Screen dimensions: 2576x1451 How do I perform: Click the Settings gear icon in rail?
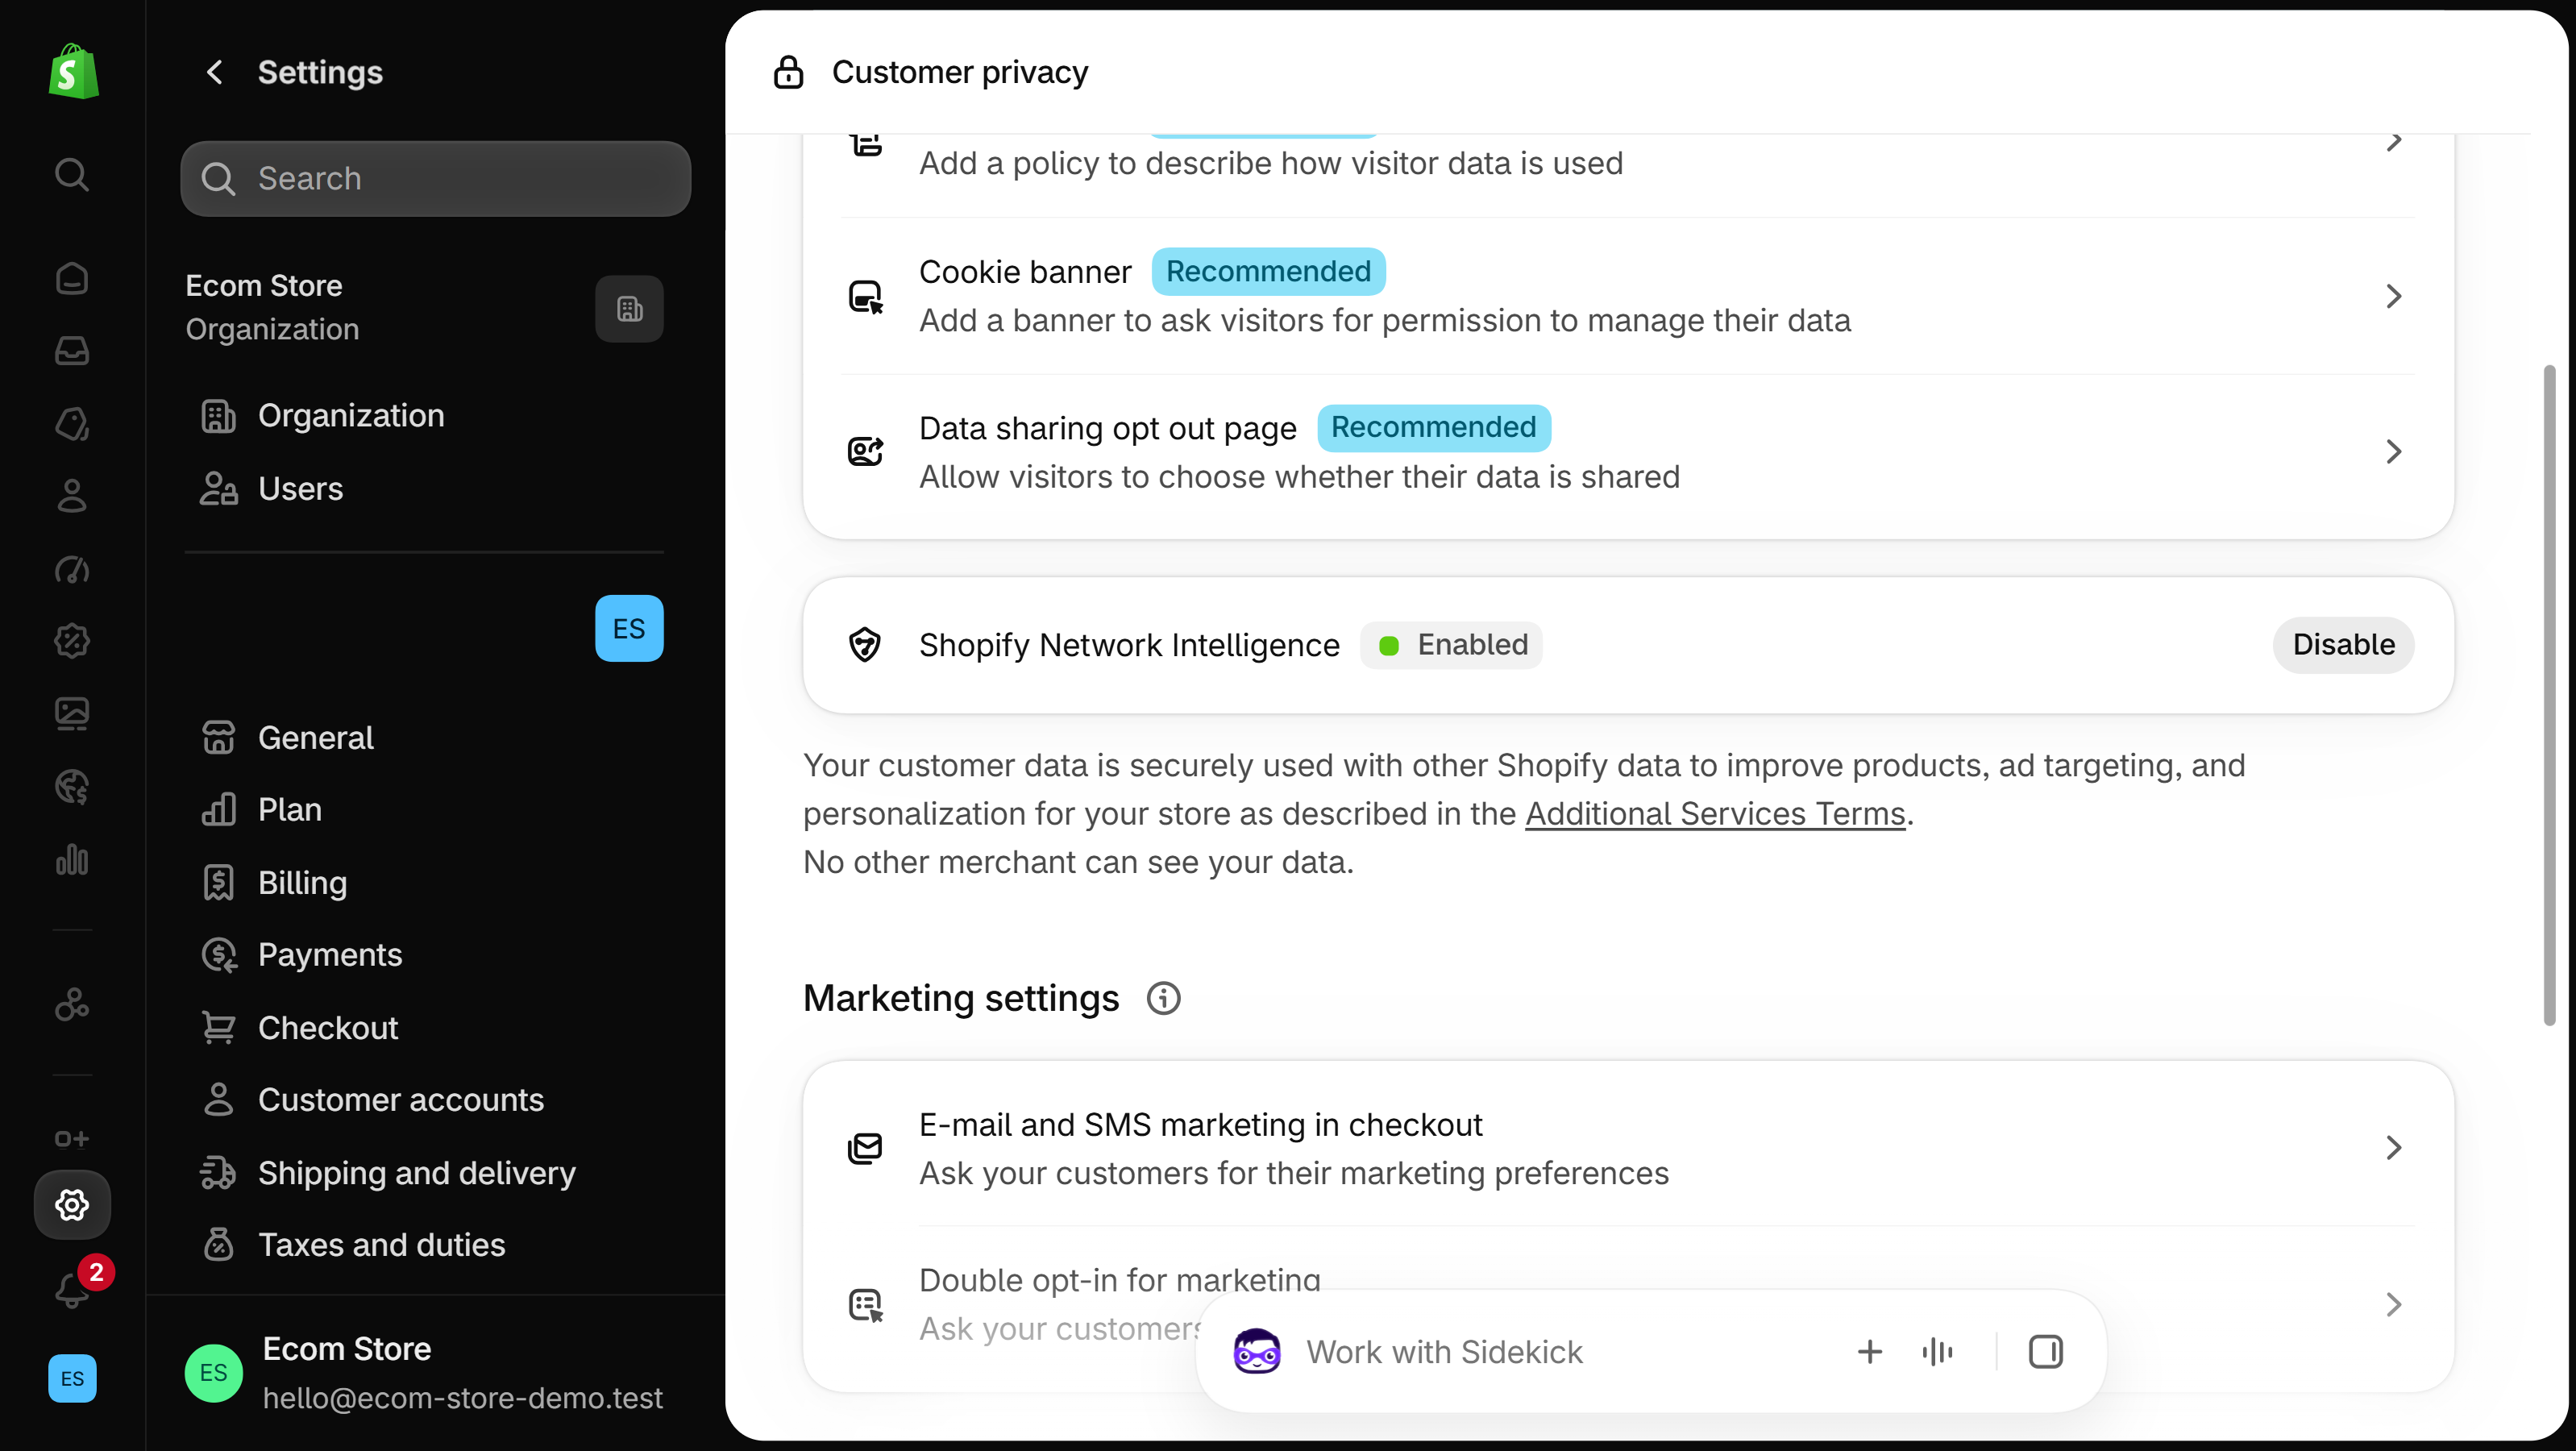click(x=72, y=1205)
